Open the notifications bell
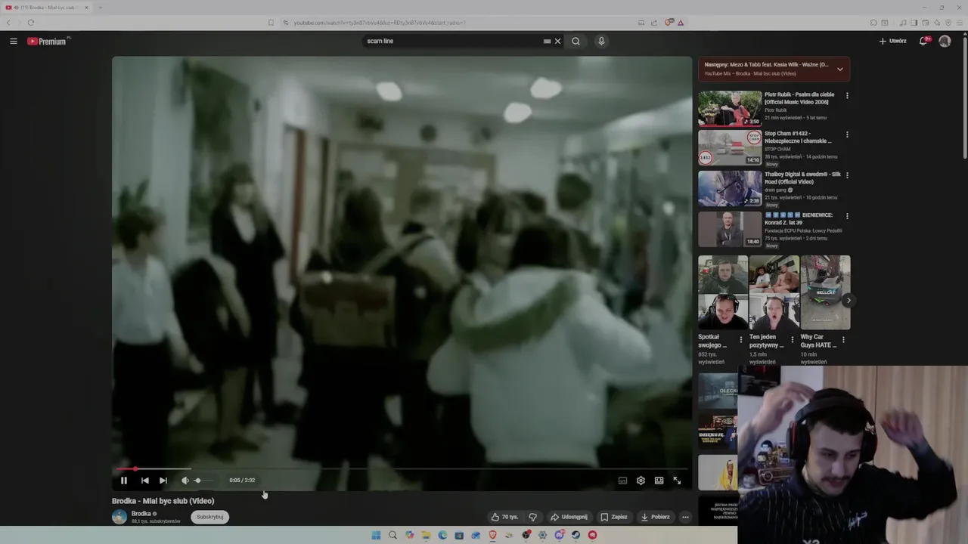 pos(923,41)
